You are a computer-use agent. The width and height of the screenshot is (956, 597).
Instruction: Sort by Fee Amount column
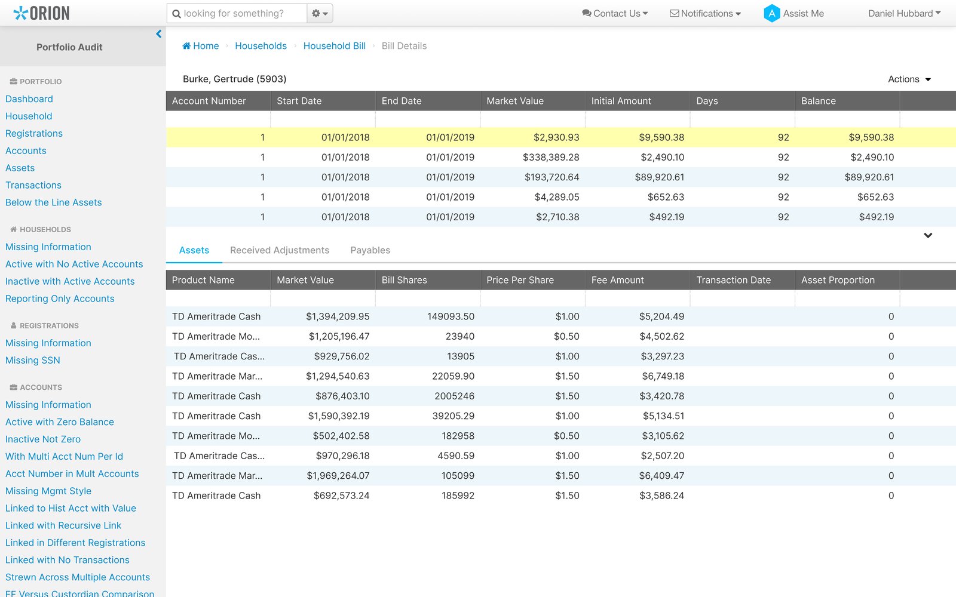pyautogui.click(x=638, y=280)
